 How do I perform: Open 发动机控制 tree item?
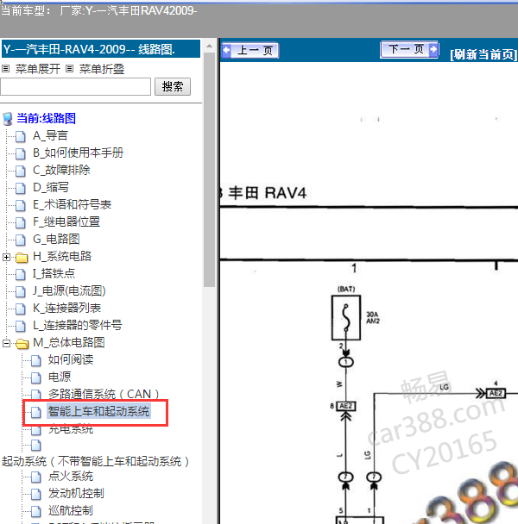pos(76,494)
